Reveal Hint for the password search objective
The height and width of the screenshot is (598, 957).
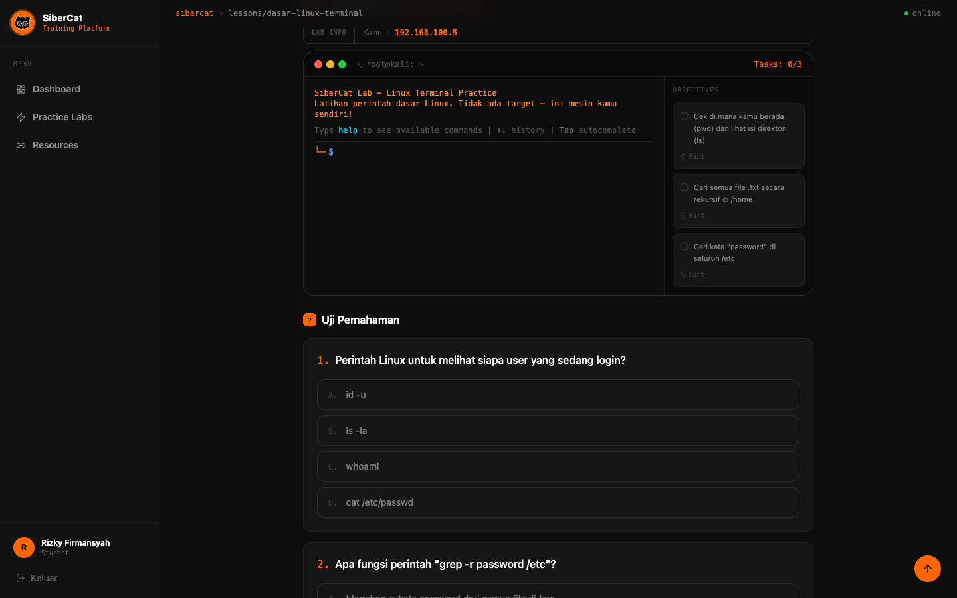692,275
